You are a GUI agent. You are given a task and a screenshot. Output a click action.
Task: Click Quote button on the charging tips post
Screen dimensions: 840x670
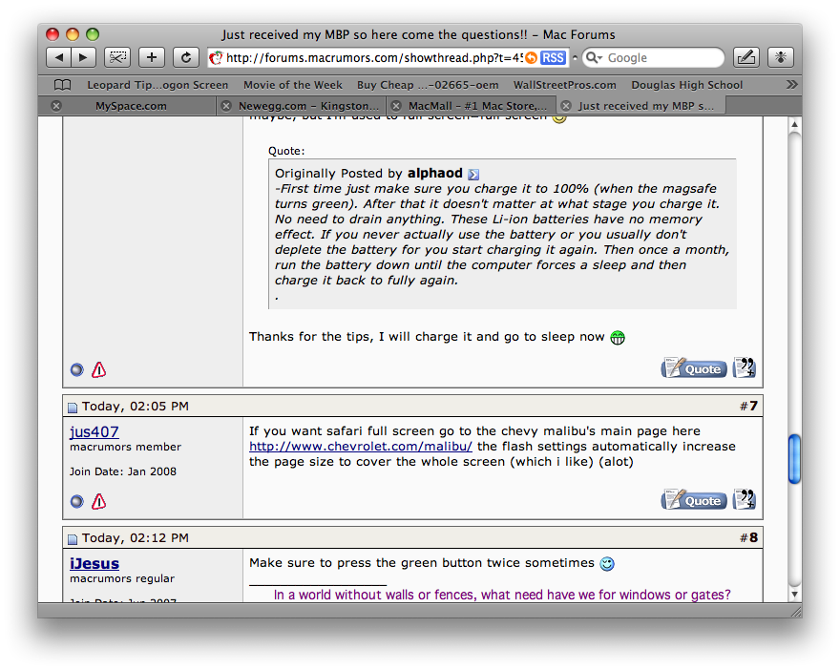click(x=694, y=368)
